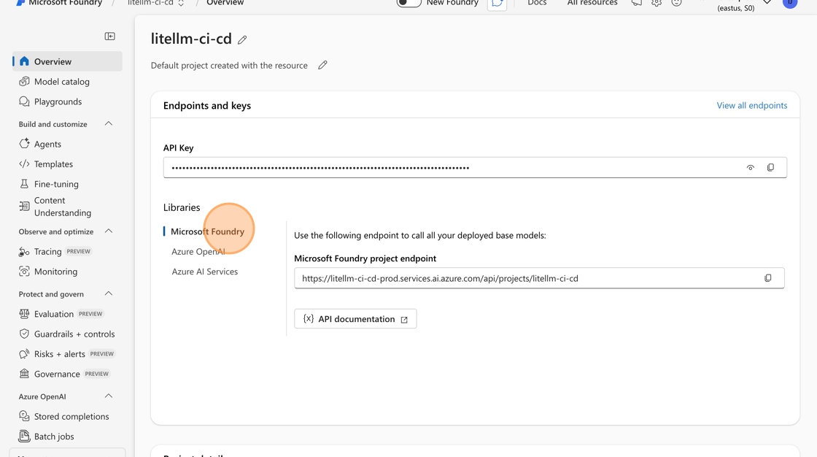
Task: Select the Azure OpenAI library tab
Action: tap(198, 251)
